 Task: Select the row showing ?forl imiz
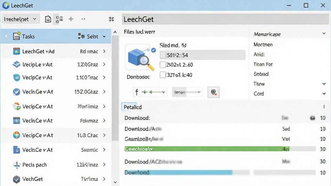(56, 107)
